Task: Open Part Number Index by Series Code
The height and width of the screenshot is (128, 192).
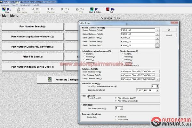Action: pyautogui.click(x=32, y=67)
